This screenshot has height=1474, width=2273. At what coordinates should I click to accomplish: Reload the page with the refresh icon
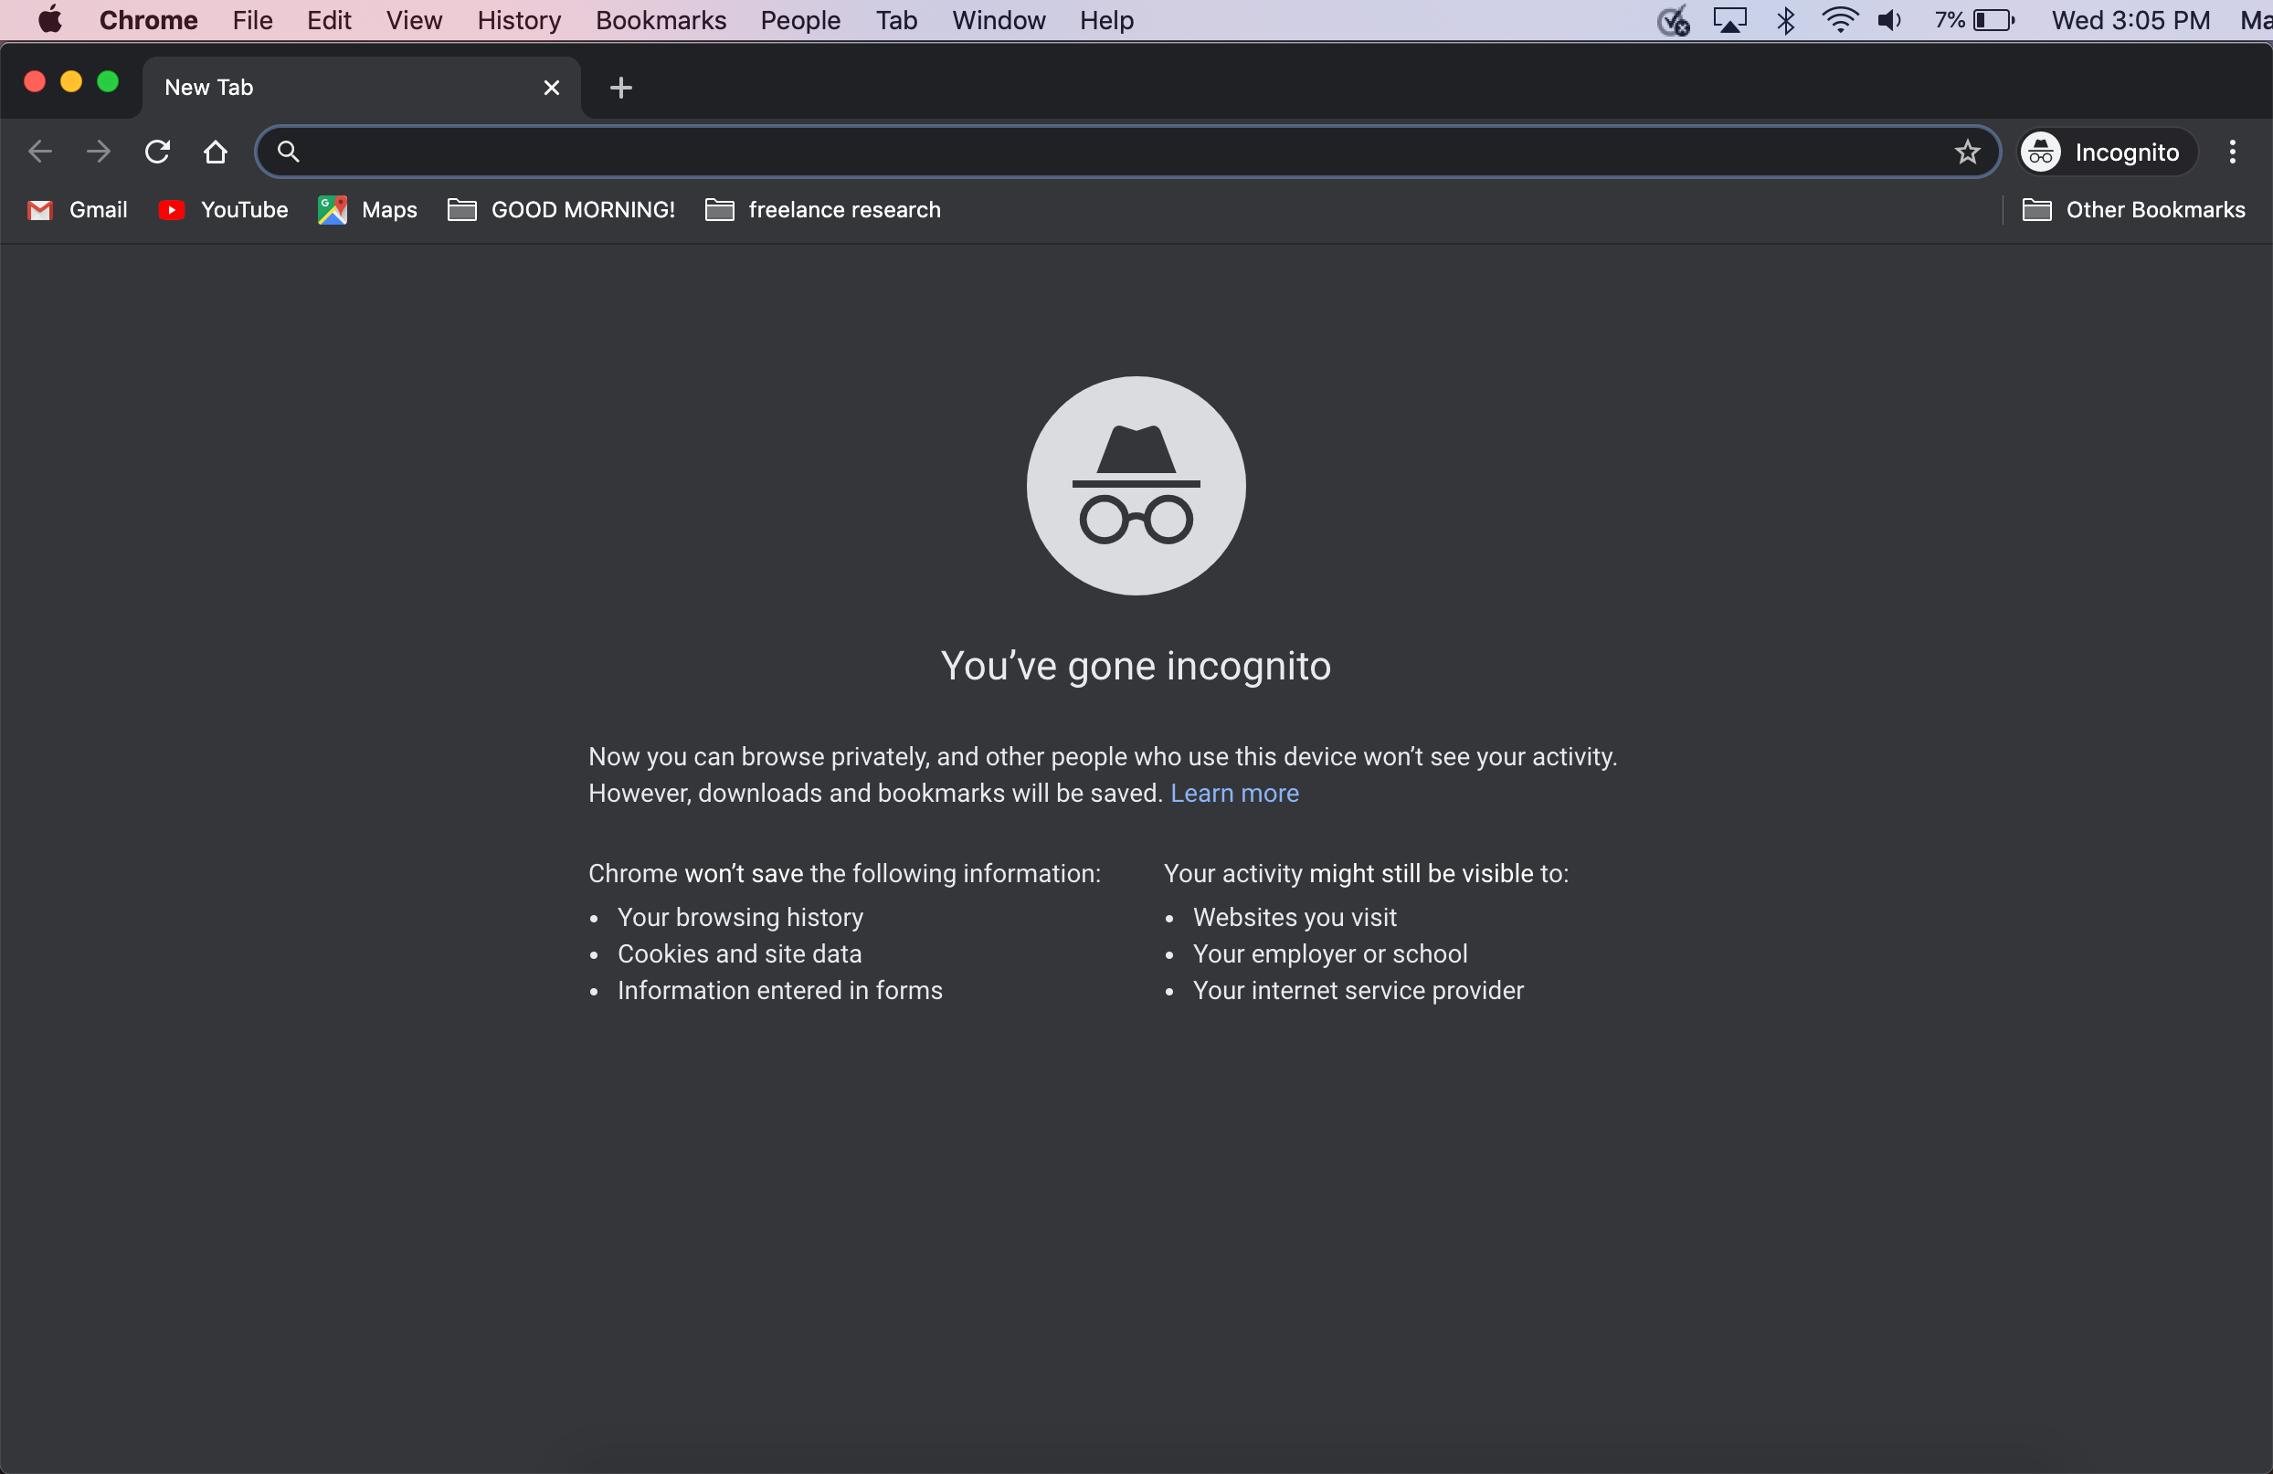tap(157, 152)
